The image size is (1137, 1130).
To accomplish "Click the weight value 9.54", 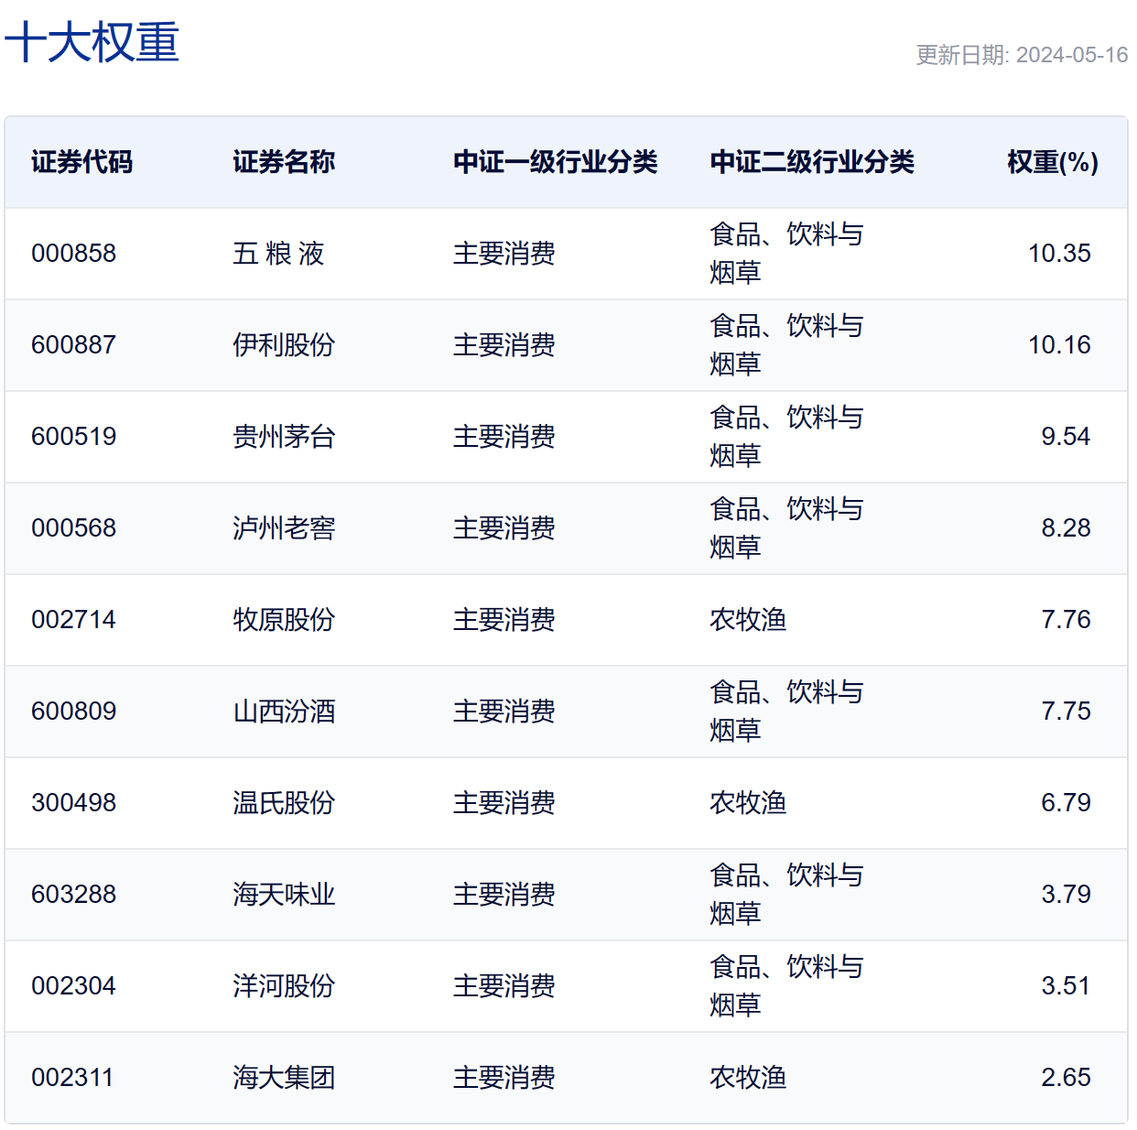I will pos(1066,437).
